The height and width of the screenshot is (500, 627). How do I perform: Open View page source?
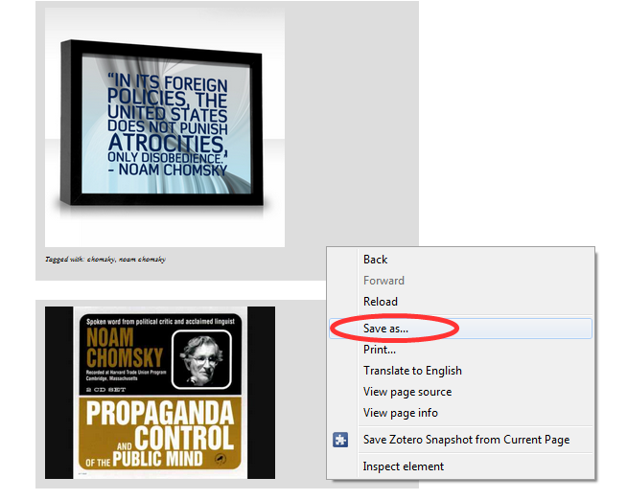coord(460,392)
